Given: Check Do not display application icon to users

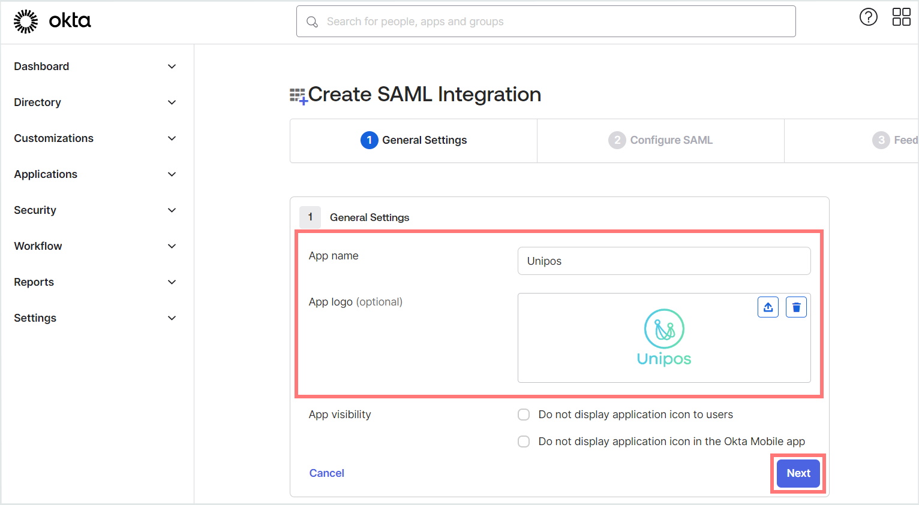Looking at the screenshot, I should [524, 415].
